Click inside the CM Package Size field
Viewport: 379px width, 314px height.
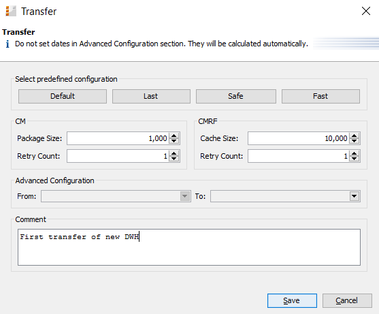point(118,138)
